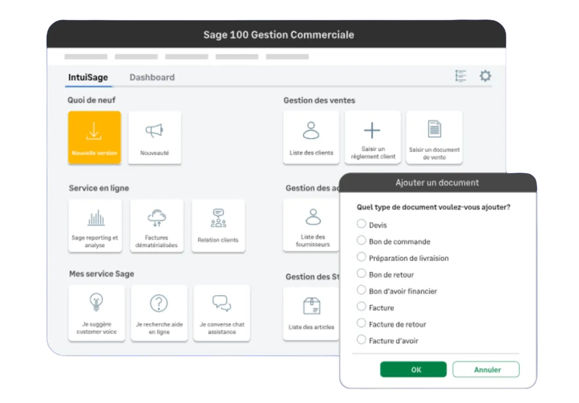Open Je converse chat assistance tile

pyautogui.click(x=222, y=313)
